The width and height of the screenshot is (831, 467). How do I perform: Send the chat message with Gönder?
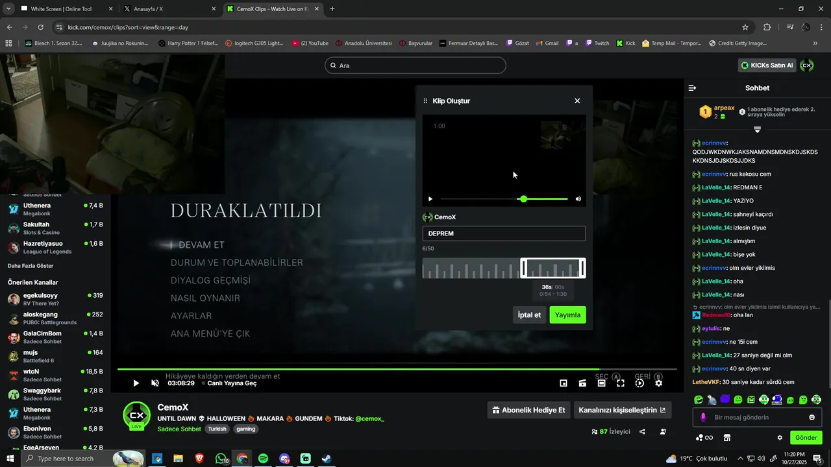[x=806, y=438]
